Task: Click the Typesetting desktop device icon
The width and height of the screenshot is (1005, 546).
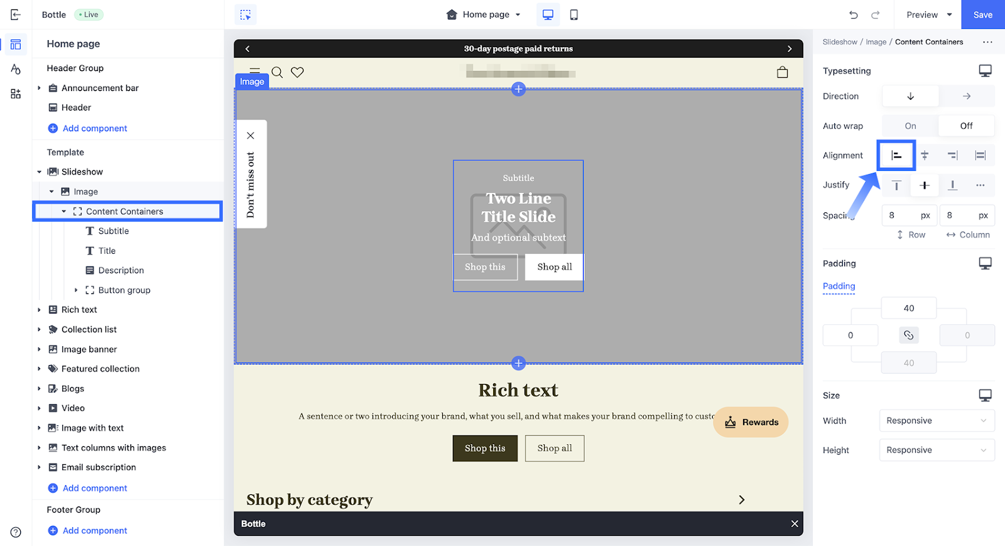Action: click(985, 70)
